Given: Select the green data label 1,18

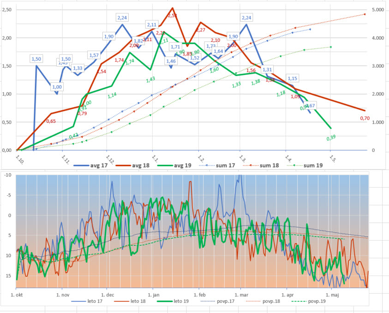Looking at the screenshot, I should [x=281, y=93].
